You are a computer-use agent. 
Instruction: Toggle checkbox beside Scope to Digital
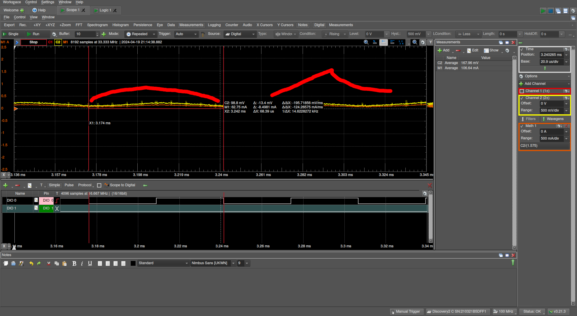pos(99,185)
